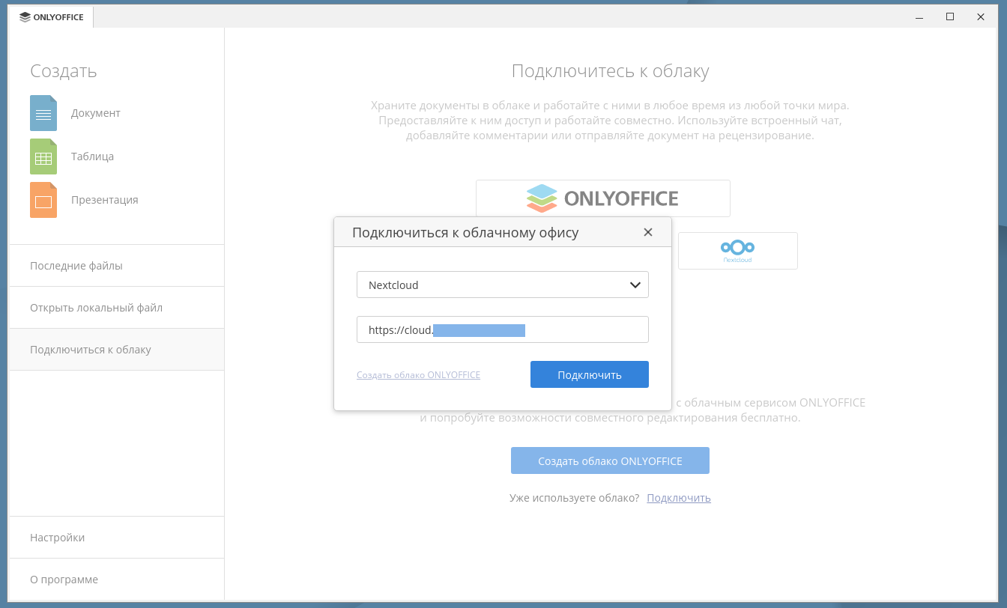This screenshot has height=608, width=1007.
Task: Close the cloud connection dialog
Action: (648, 232)
